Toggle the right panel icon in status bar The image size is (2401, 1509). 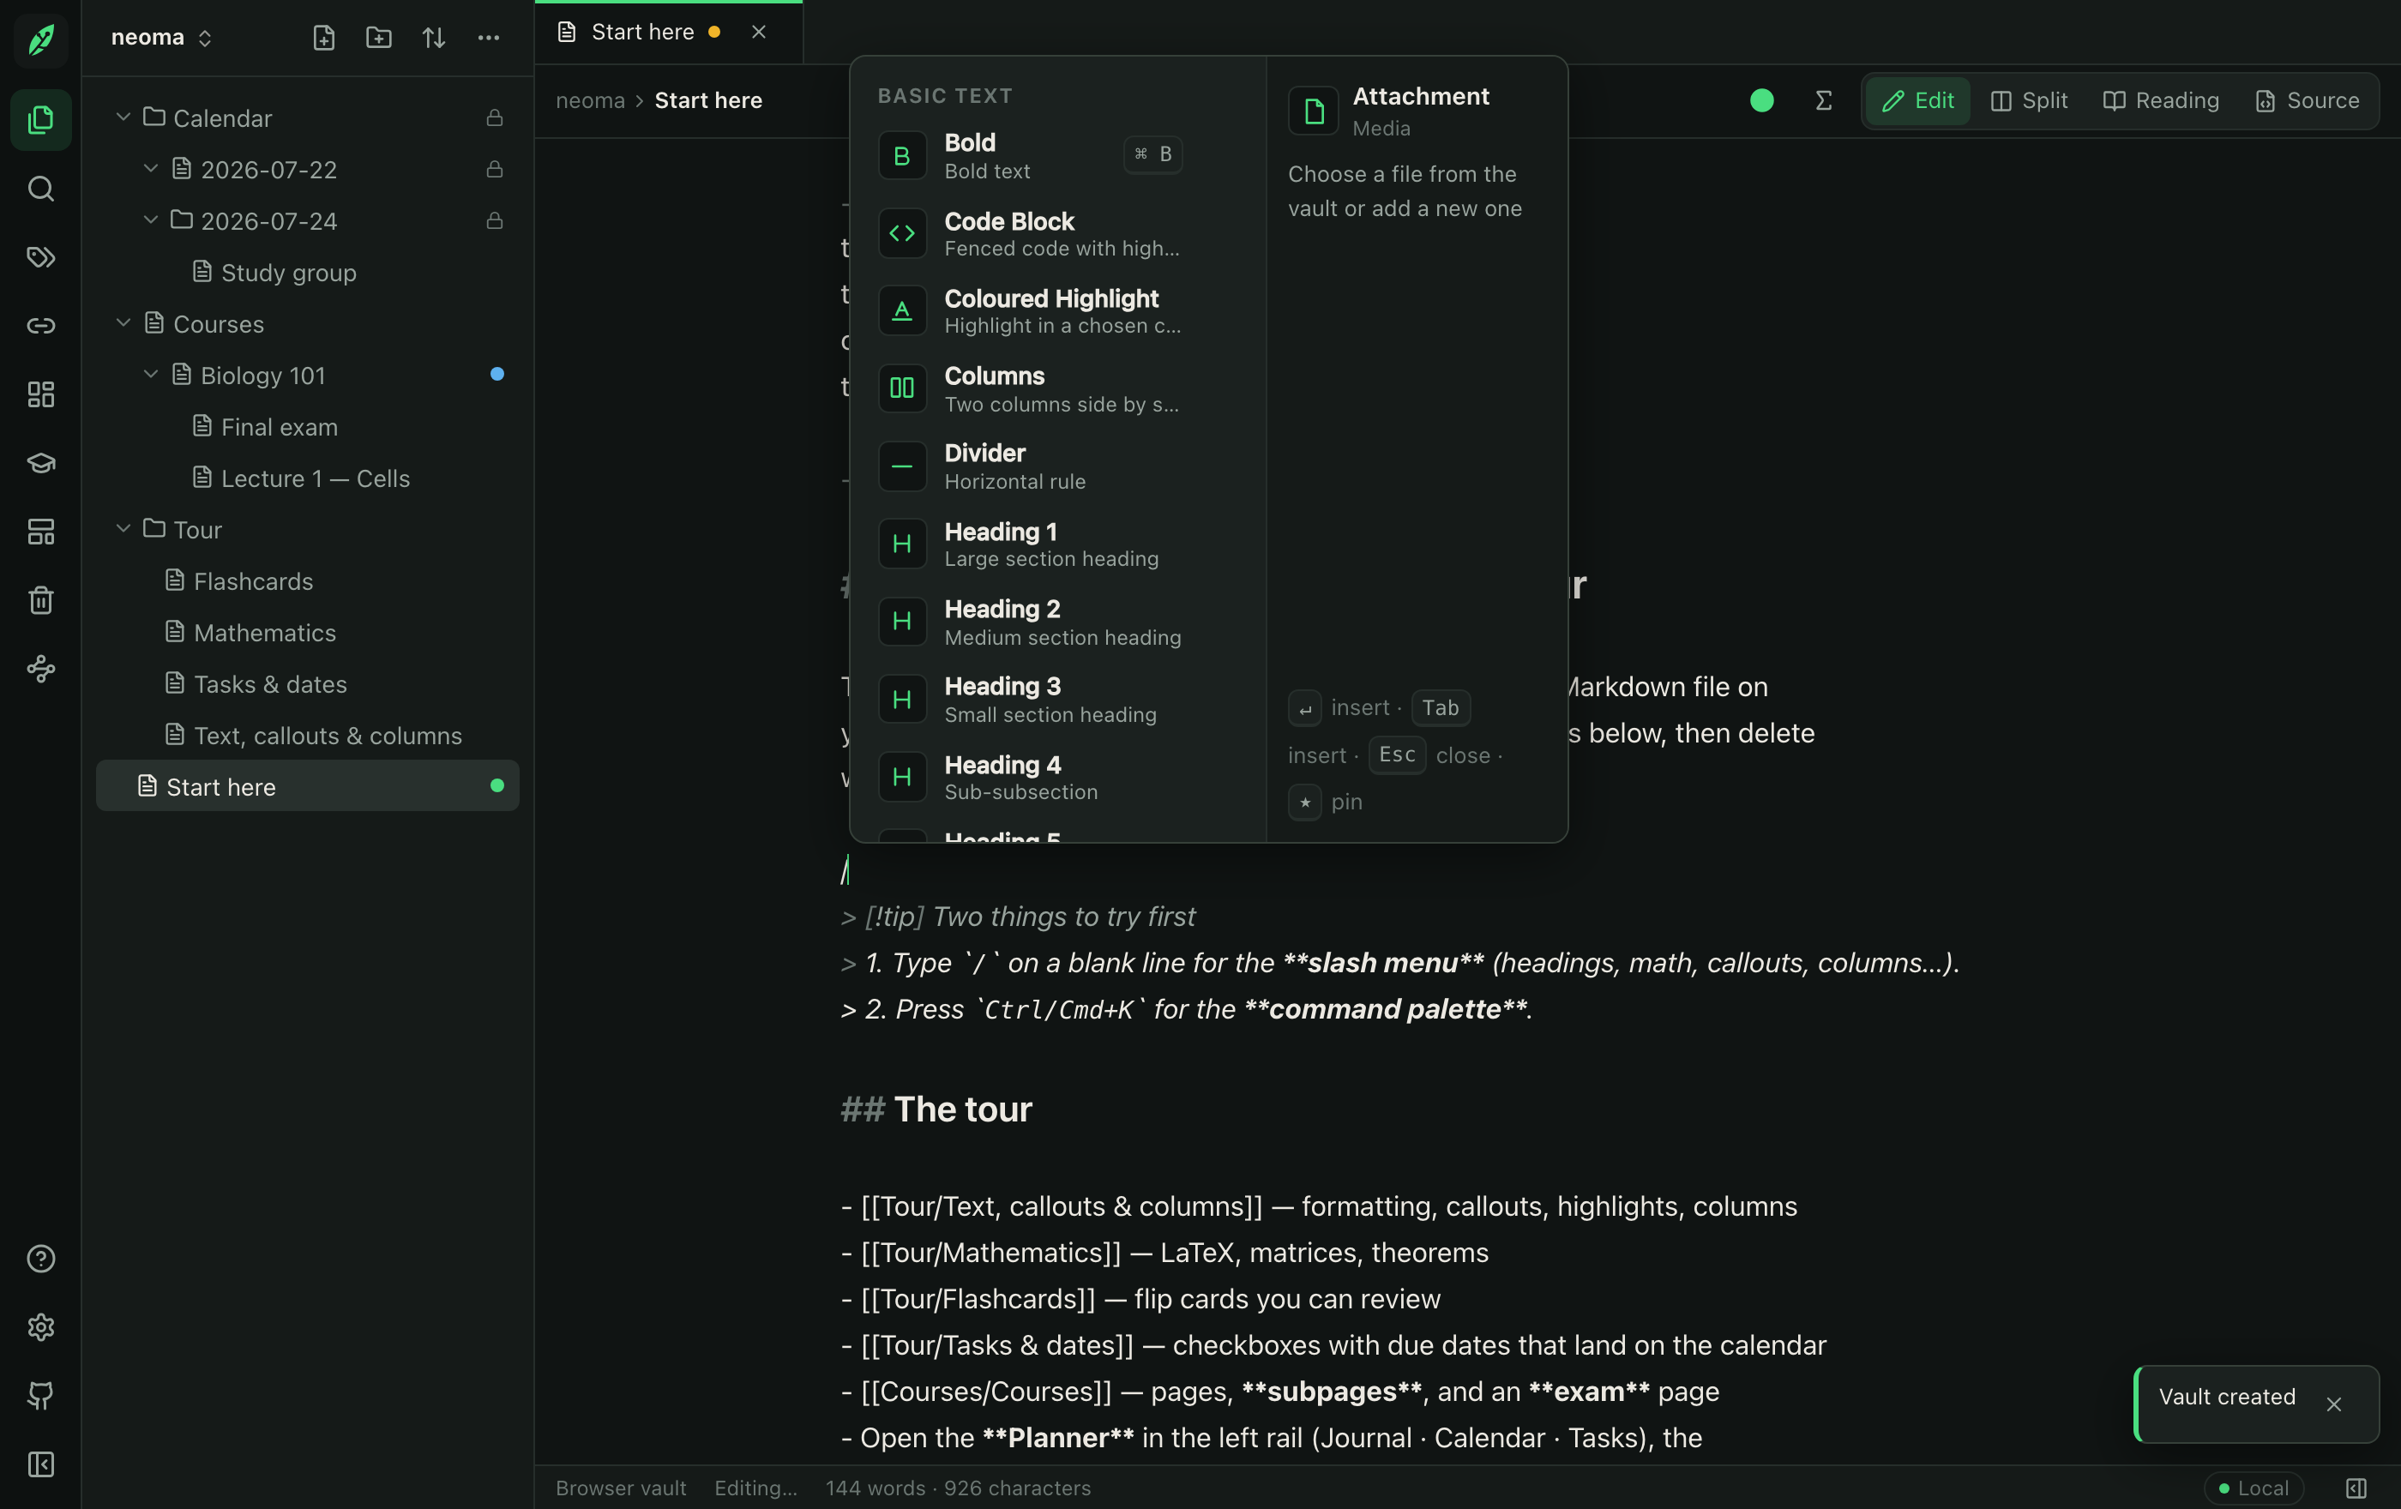click(x=2356, y=1488)
